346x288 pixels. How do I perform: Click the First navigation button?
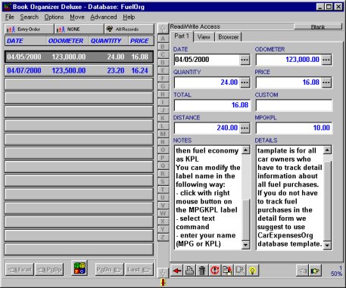pyautogui.click(x=20, y=270)
